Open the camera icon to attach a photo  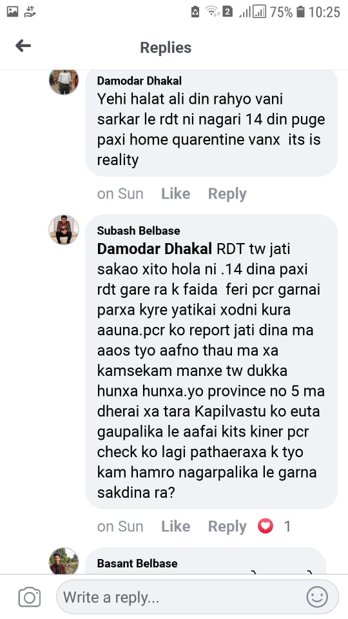coord(30,597)
